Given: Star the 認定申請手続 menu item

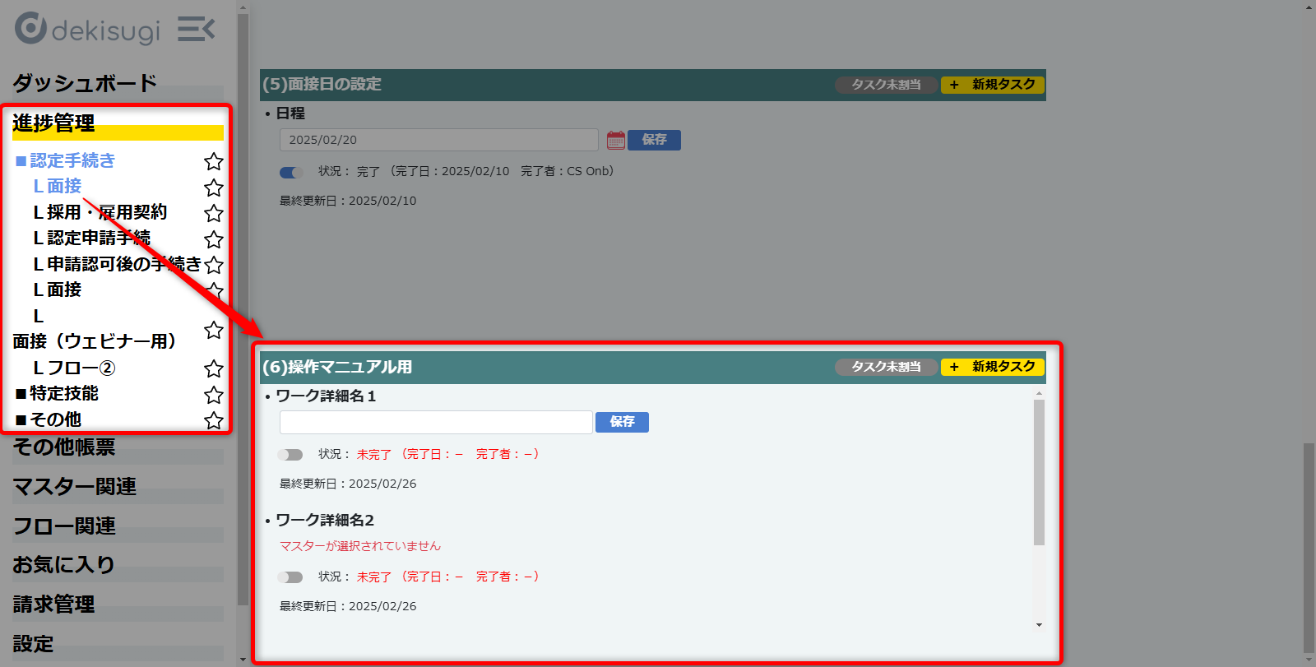Looking at the screenshot, I should pos(214,239).
